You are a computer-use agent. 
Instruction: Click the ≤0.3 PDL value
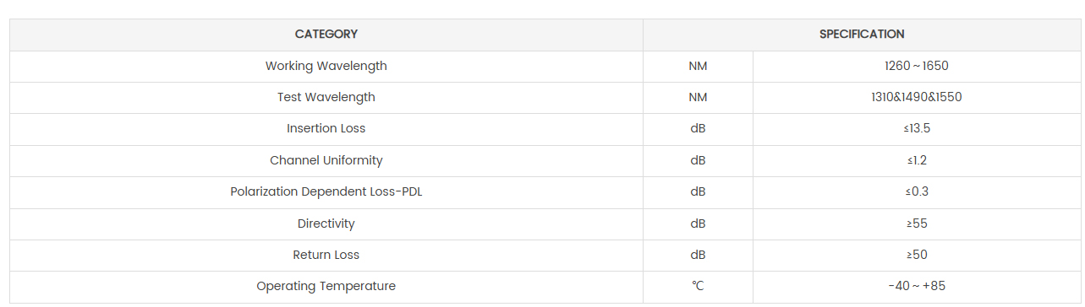[x=917, y=191]
